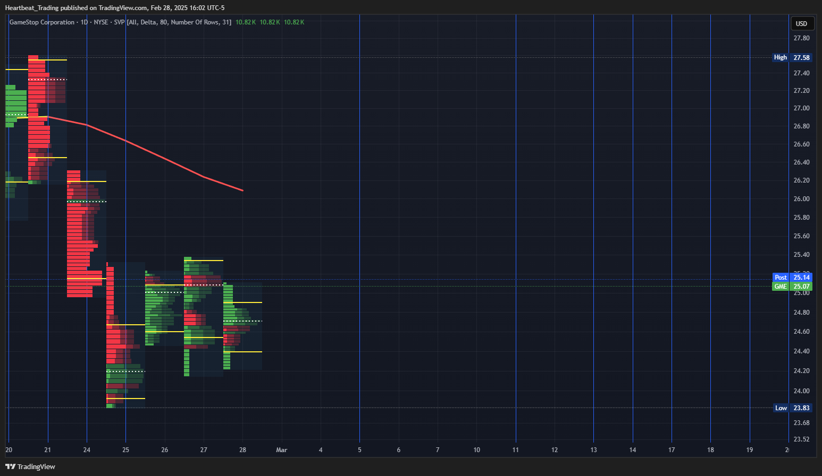822x476 pixels.
Task: Click the GME 25.07 price tag
Action: click(792, 287)
